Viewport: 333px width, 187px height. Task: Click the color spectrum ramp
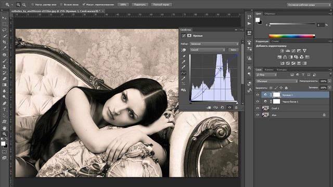292,36
